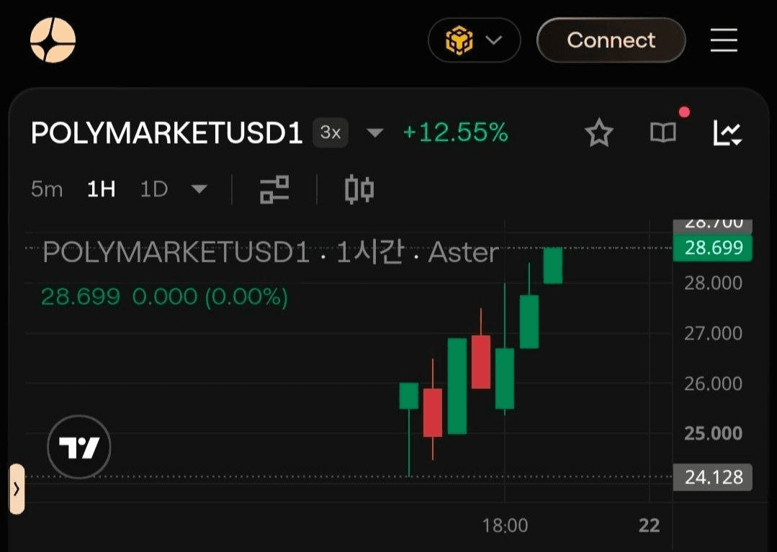
Task: Click the 24.128 price marker on axis
Action: [x=713, y=477]
